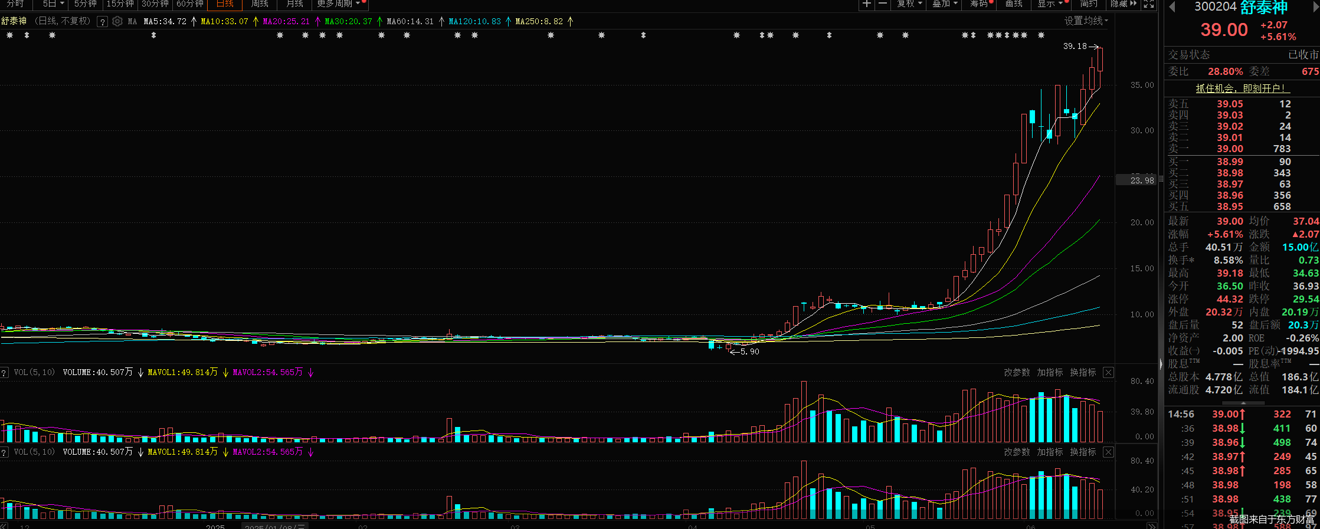
Task: Switch to 周线 weekly chart tab
Action: (260, 4)
